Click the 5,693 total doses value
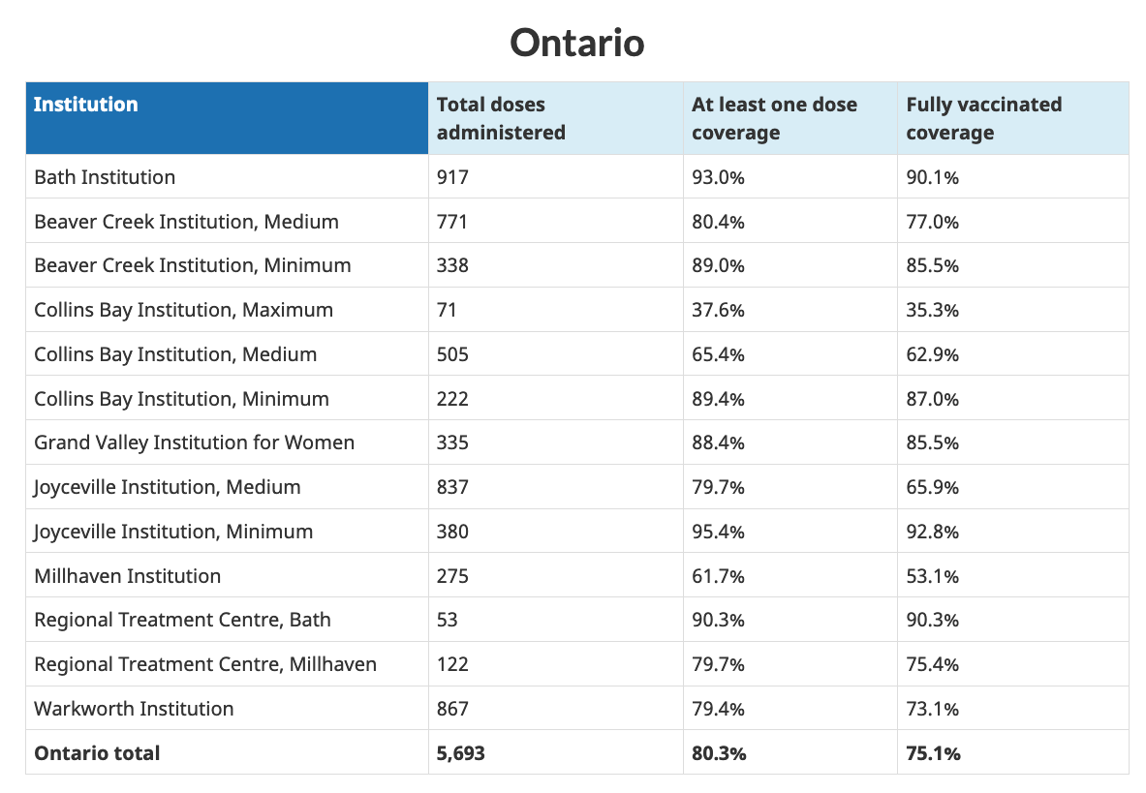 (x=460, y=752)
